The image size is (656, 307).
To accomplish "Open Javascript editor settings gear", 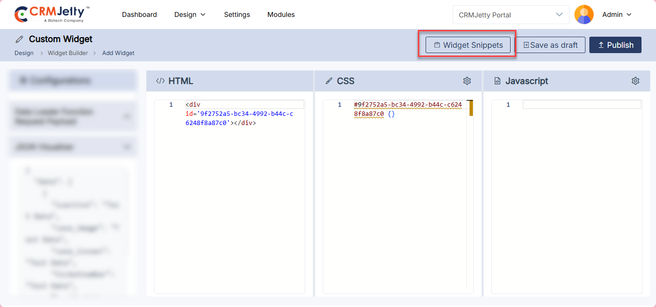I will 635,81.
